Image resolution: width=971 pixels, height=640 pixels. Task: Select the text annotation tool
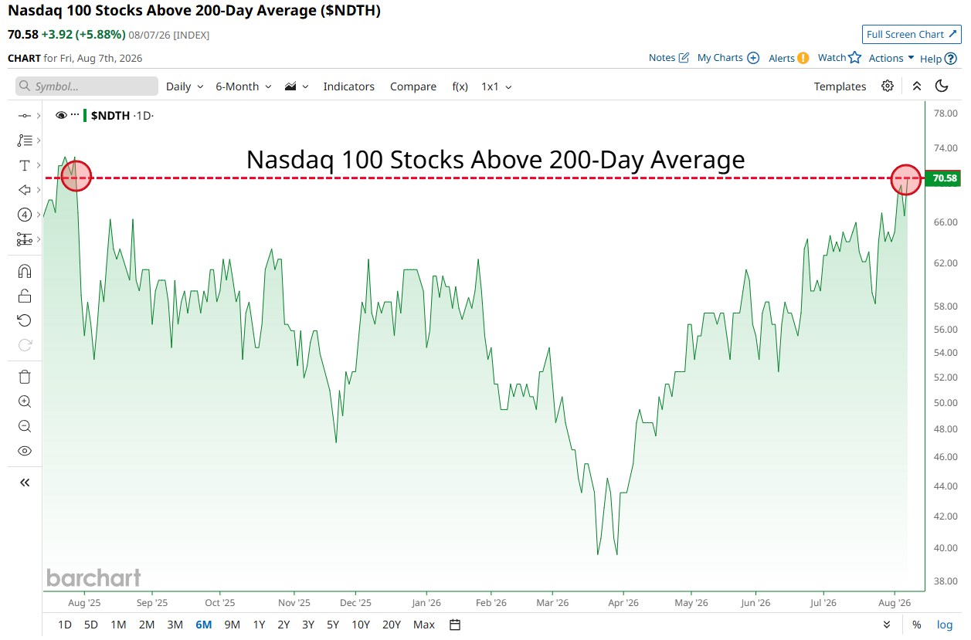[x=25, y=165]
